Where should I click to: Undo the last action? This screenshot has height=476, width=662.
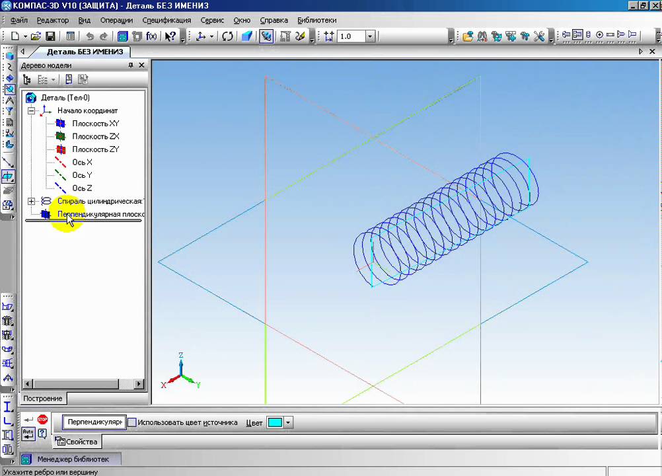pos(89,36)
